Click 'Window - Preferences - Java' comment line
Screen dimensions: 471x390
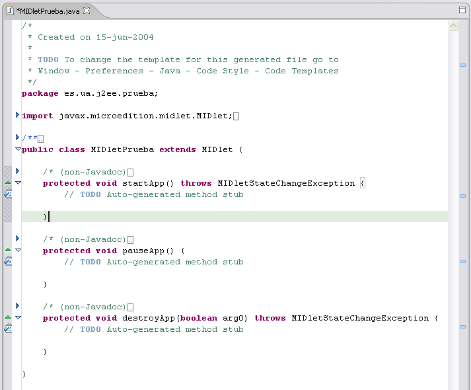[109, 71]
